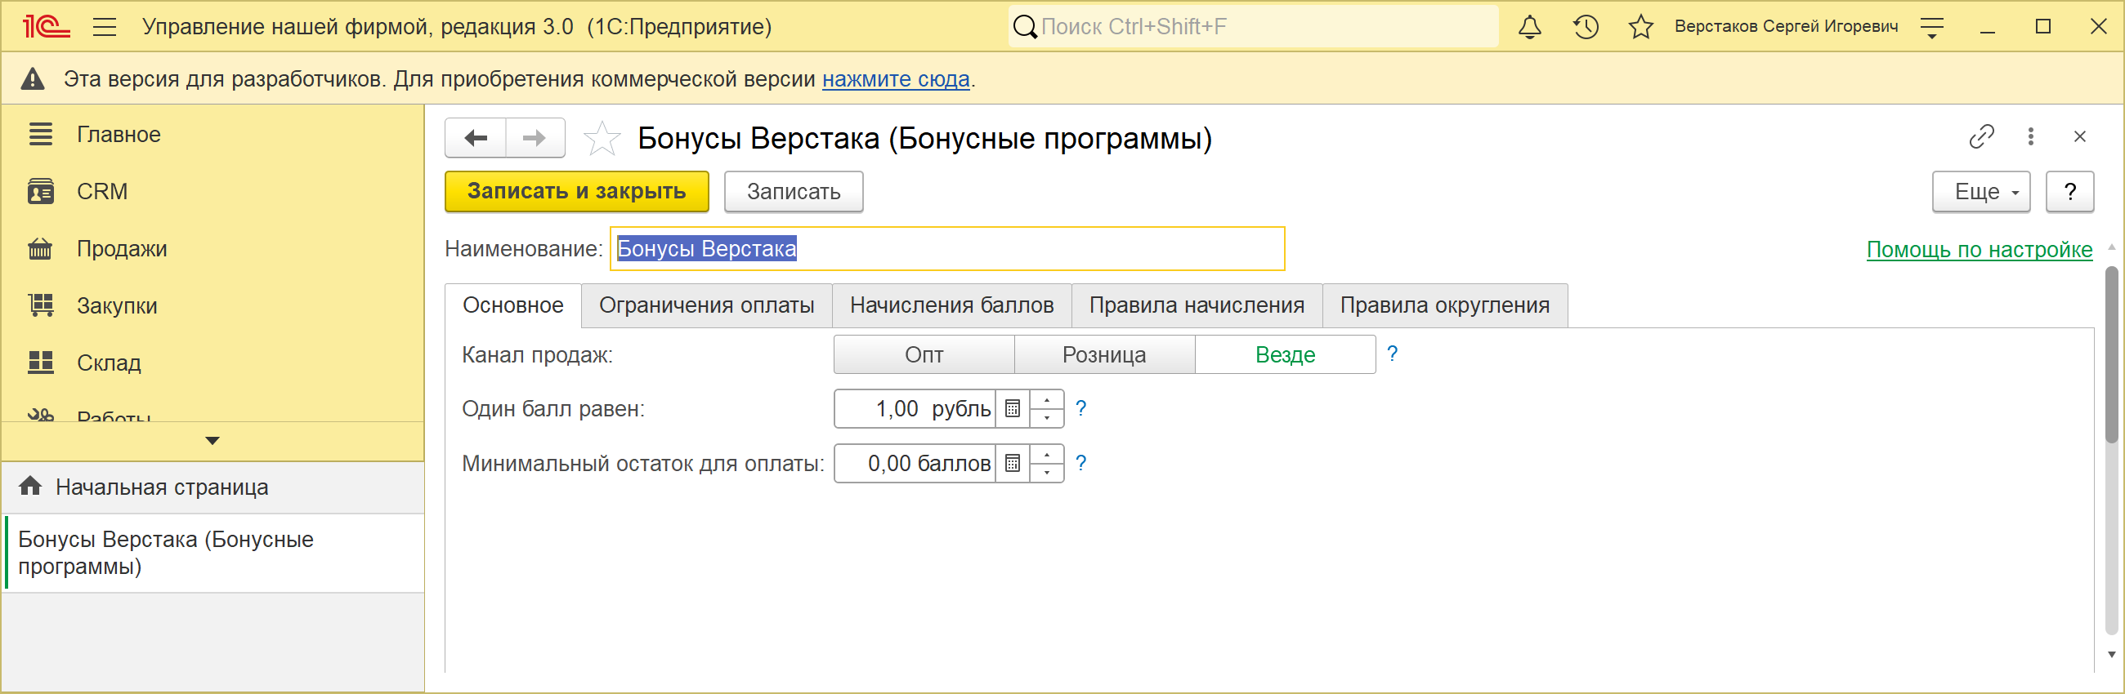Increase Один балл равен value
This screenshot has height=694, width=2125.
tap(1047, 400)
